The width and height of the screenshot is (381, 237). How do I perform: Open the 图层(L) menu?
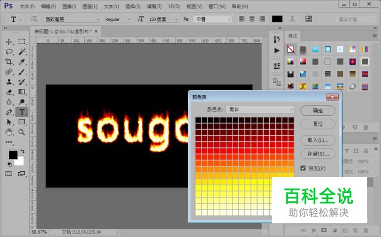click(x=90, y=7)
